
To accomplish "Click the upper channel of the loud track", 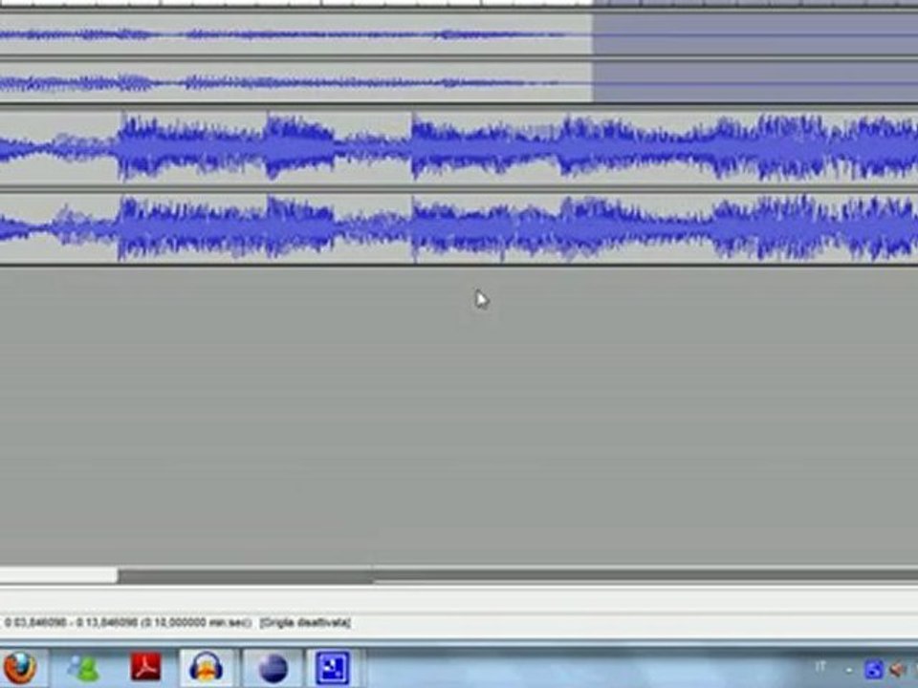I will coord(459,147).
